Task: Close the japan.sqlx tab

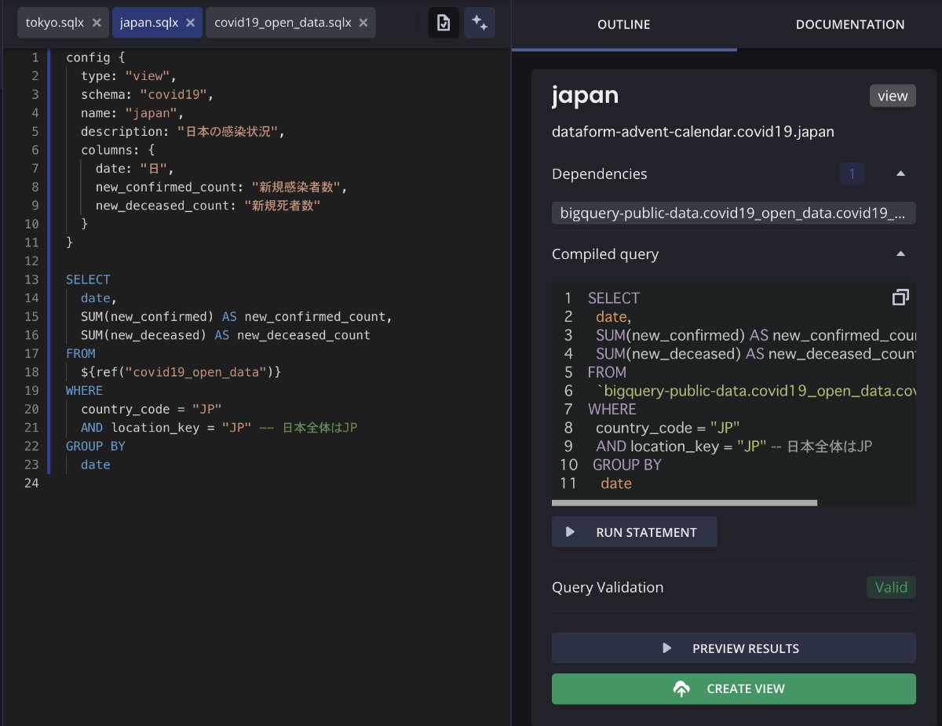Action: 191,23
